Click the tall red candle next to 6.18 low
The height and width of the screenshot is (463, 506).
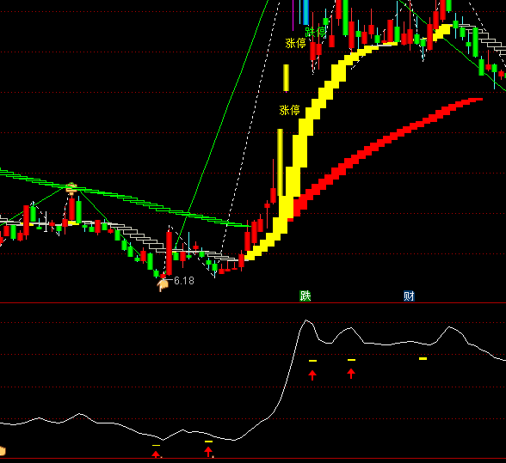tap(169, 253)
